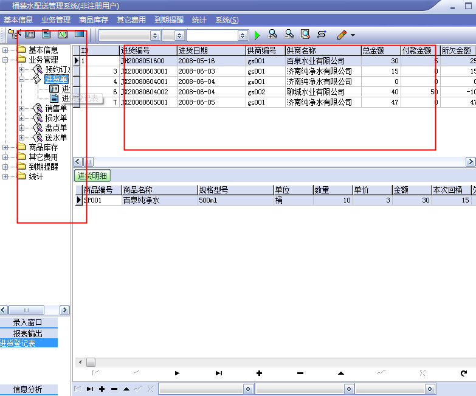This screenshot has width=476, height=396.
Task: Open 业务管理 menu
Action: (x=56, y=19)
